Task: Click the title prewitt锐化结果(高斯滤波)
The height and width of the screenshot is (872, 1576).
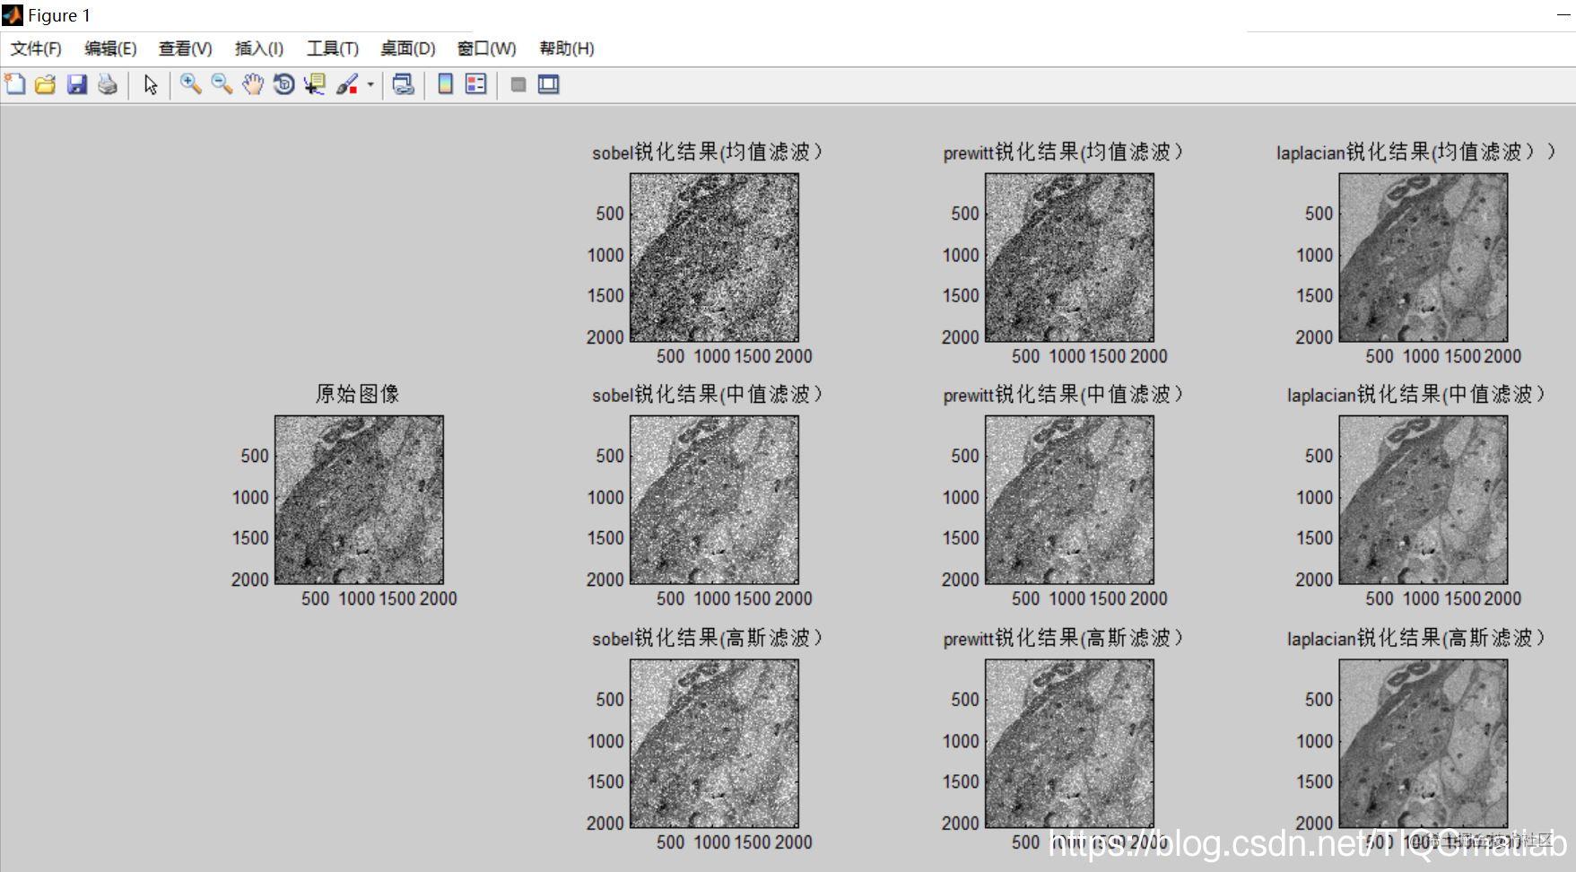Action: click(1064, 638)
